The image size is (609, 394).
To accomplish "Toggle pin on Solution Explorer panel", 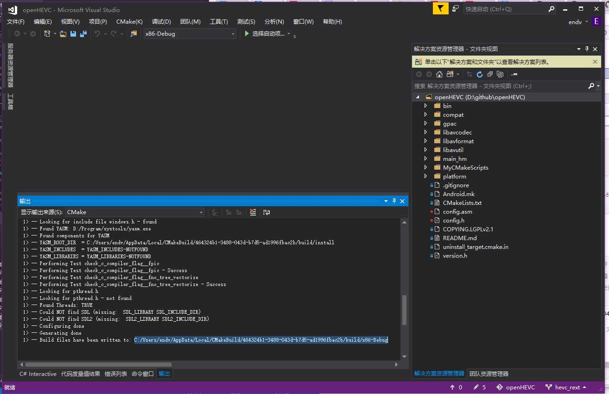I will 587,49.
